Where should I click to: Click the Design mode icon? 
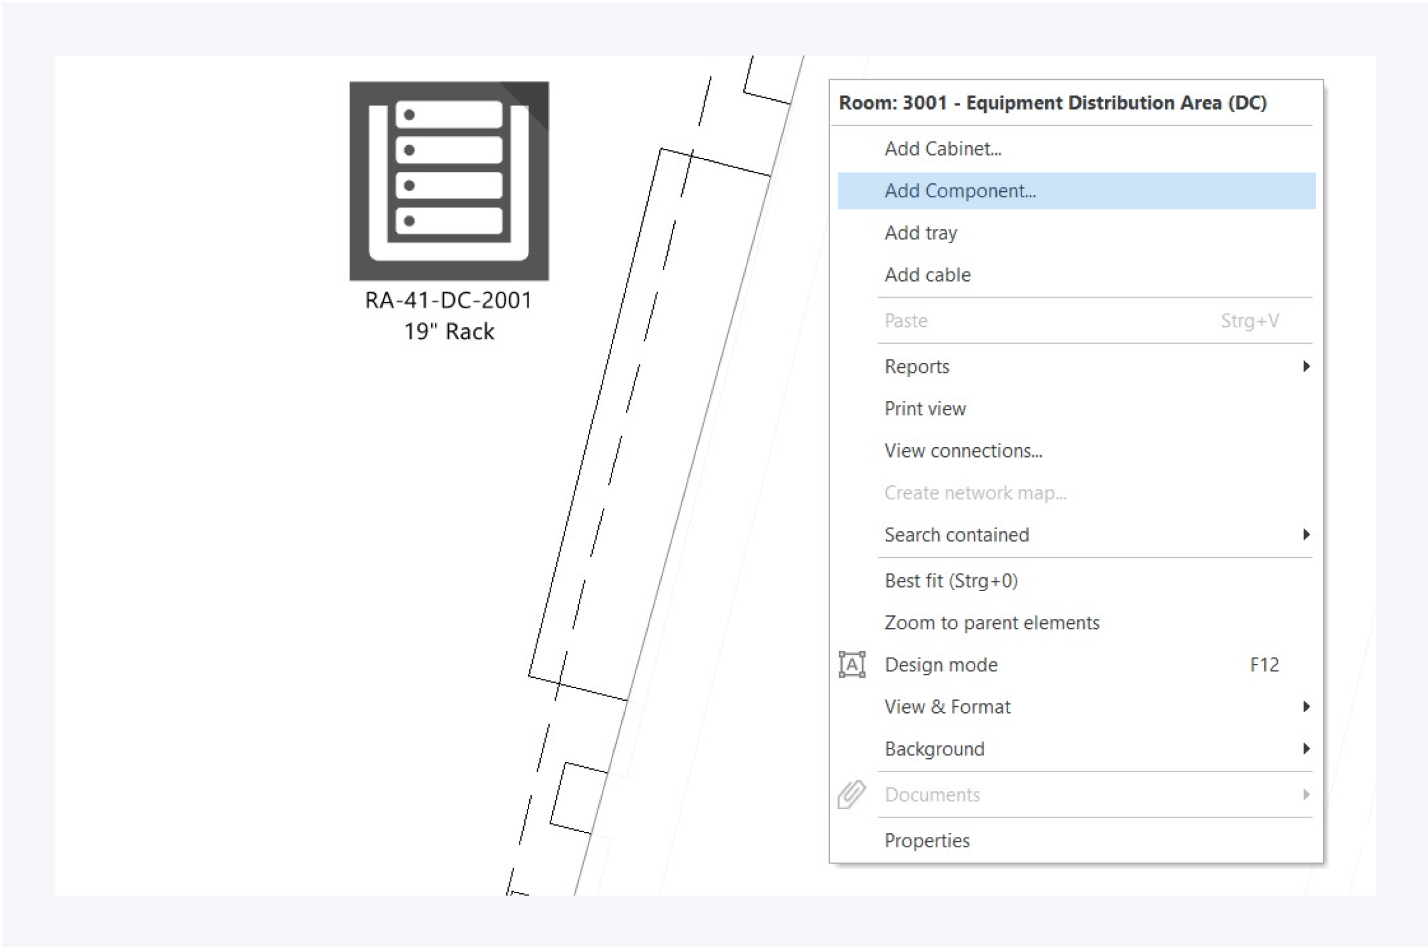pos(852,664)
